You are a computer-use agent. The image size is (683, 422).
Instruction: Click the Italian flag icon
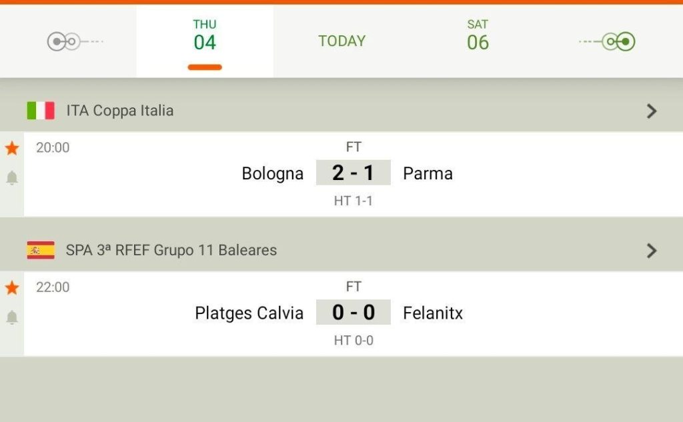click(x=41, y=111)
